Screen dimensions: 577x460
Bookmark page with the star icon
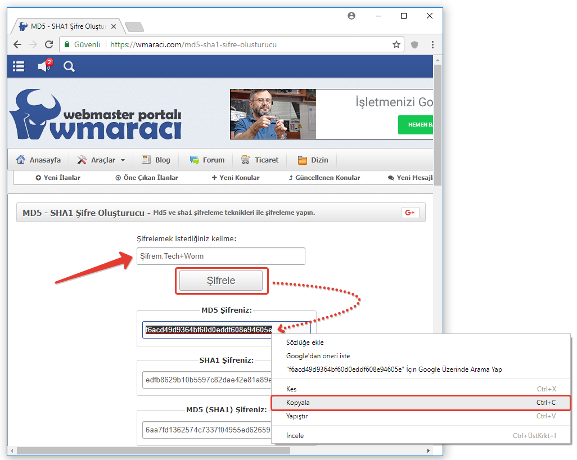[396, 44]
